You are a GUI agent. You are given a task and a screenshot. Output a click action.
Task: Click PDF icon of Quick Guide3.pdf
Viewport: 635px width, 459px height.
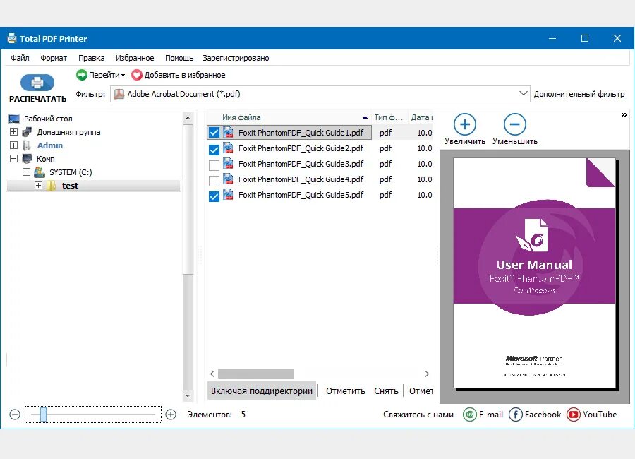[228, 163]
